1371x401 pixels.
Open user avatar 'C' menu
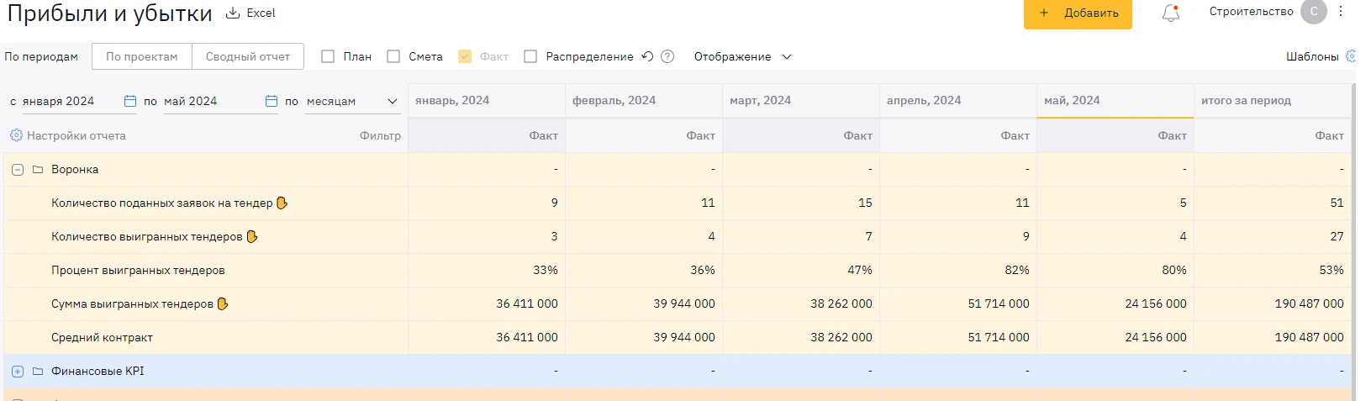pyautogui.click(x=1314, y=12)
